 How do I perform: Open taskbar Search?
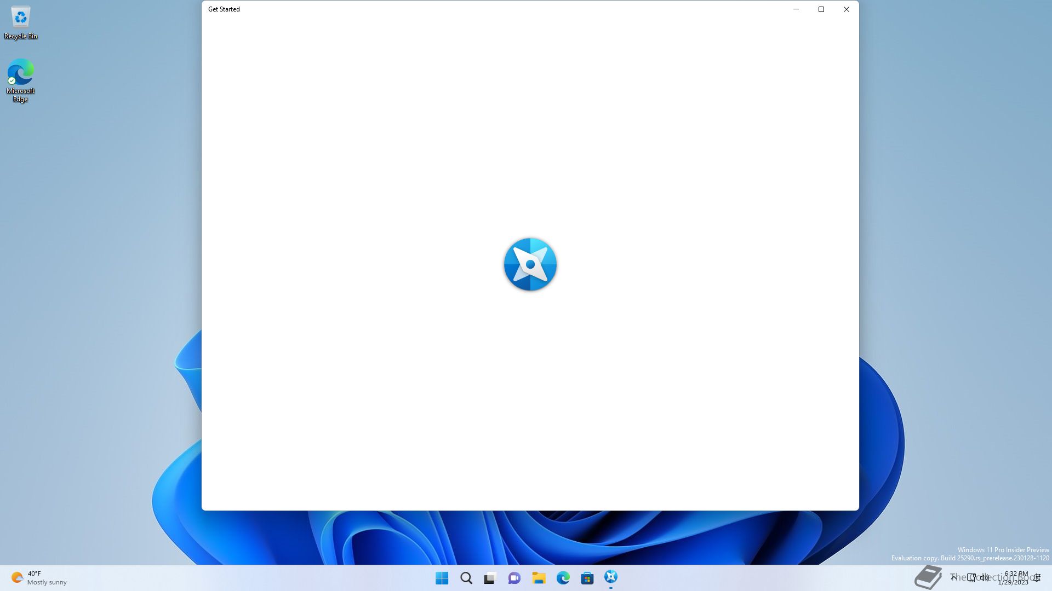[466, 578]
